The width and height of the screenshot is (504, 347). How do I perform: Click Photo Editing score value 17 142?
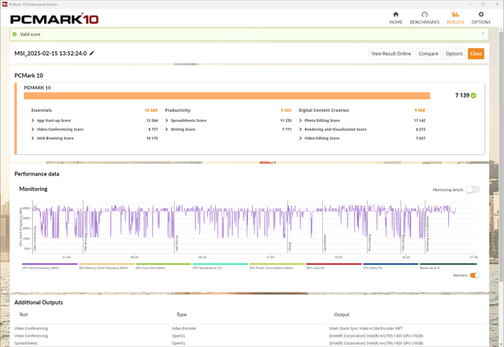pyautogui.click(x=420, y=120)
